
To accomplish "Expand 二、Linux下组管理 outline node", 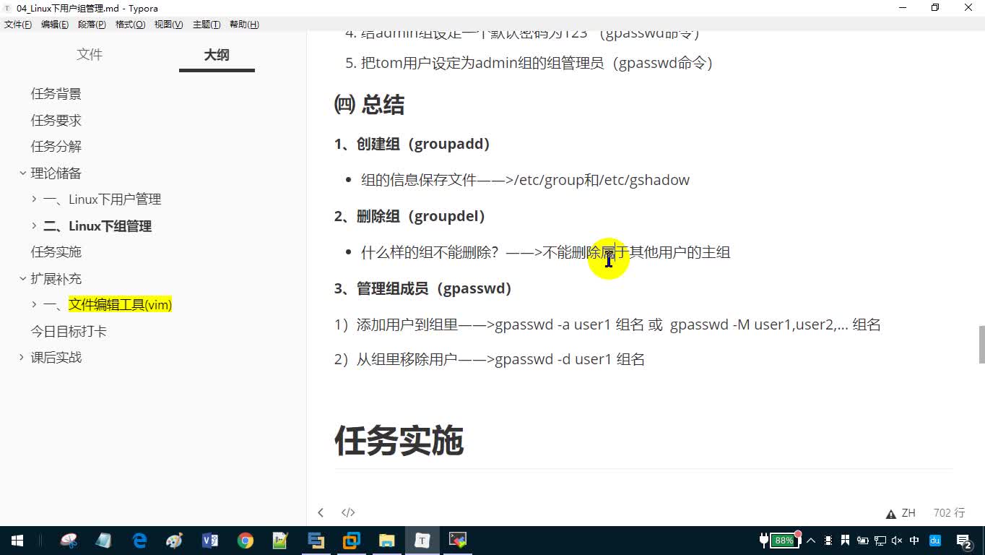I will pyautogui.click(x=34, y=226).
